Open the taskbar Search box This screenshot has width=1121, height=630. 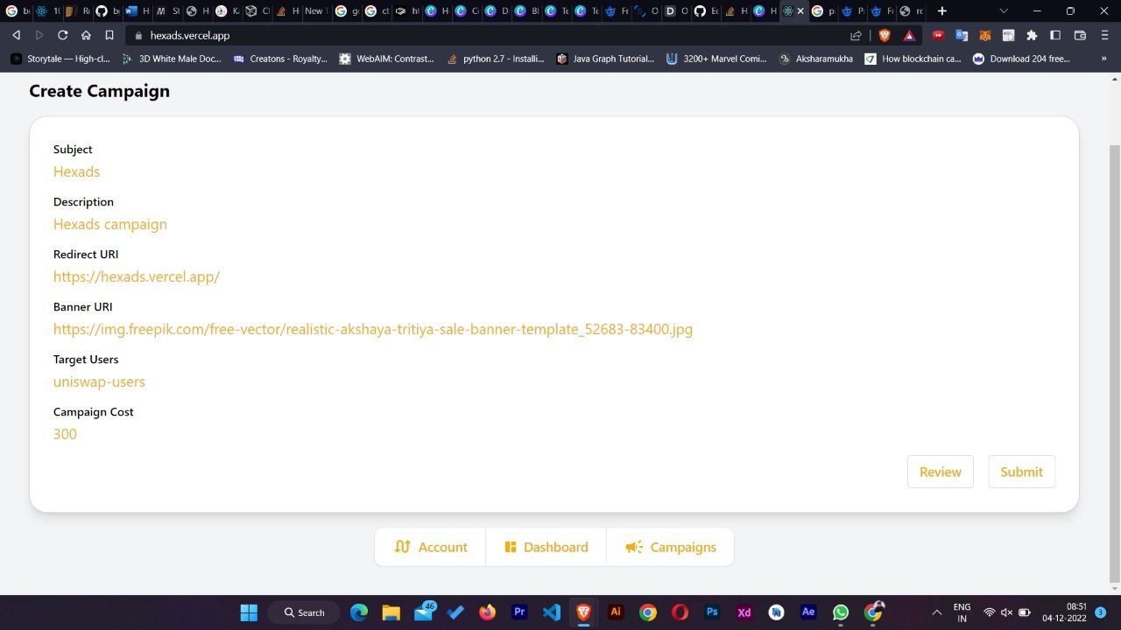[304, 612]
